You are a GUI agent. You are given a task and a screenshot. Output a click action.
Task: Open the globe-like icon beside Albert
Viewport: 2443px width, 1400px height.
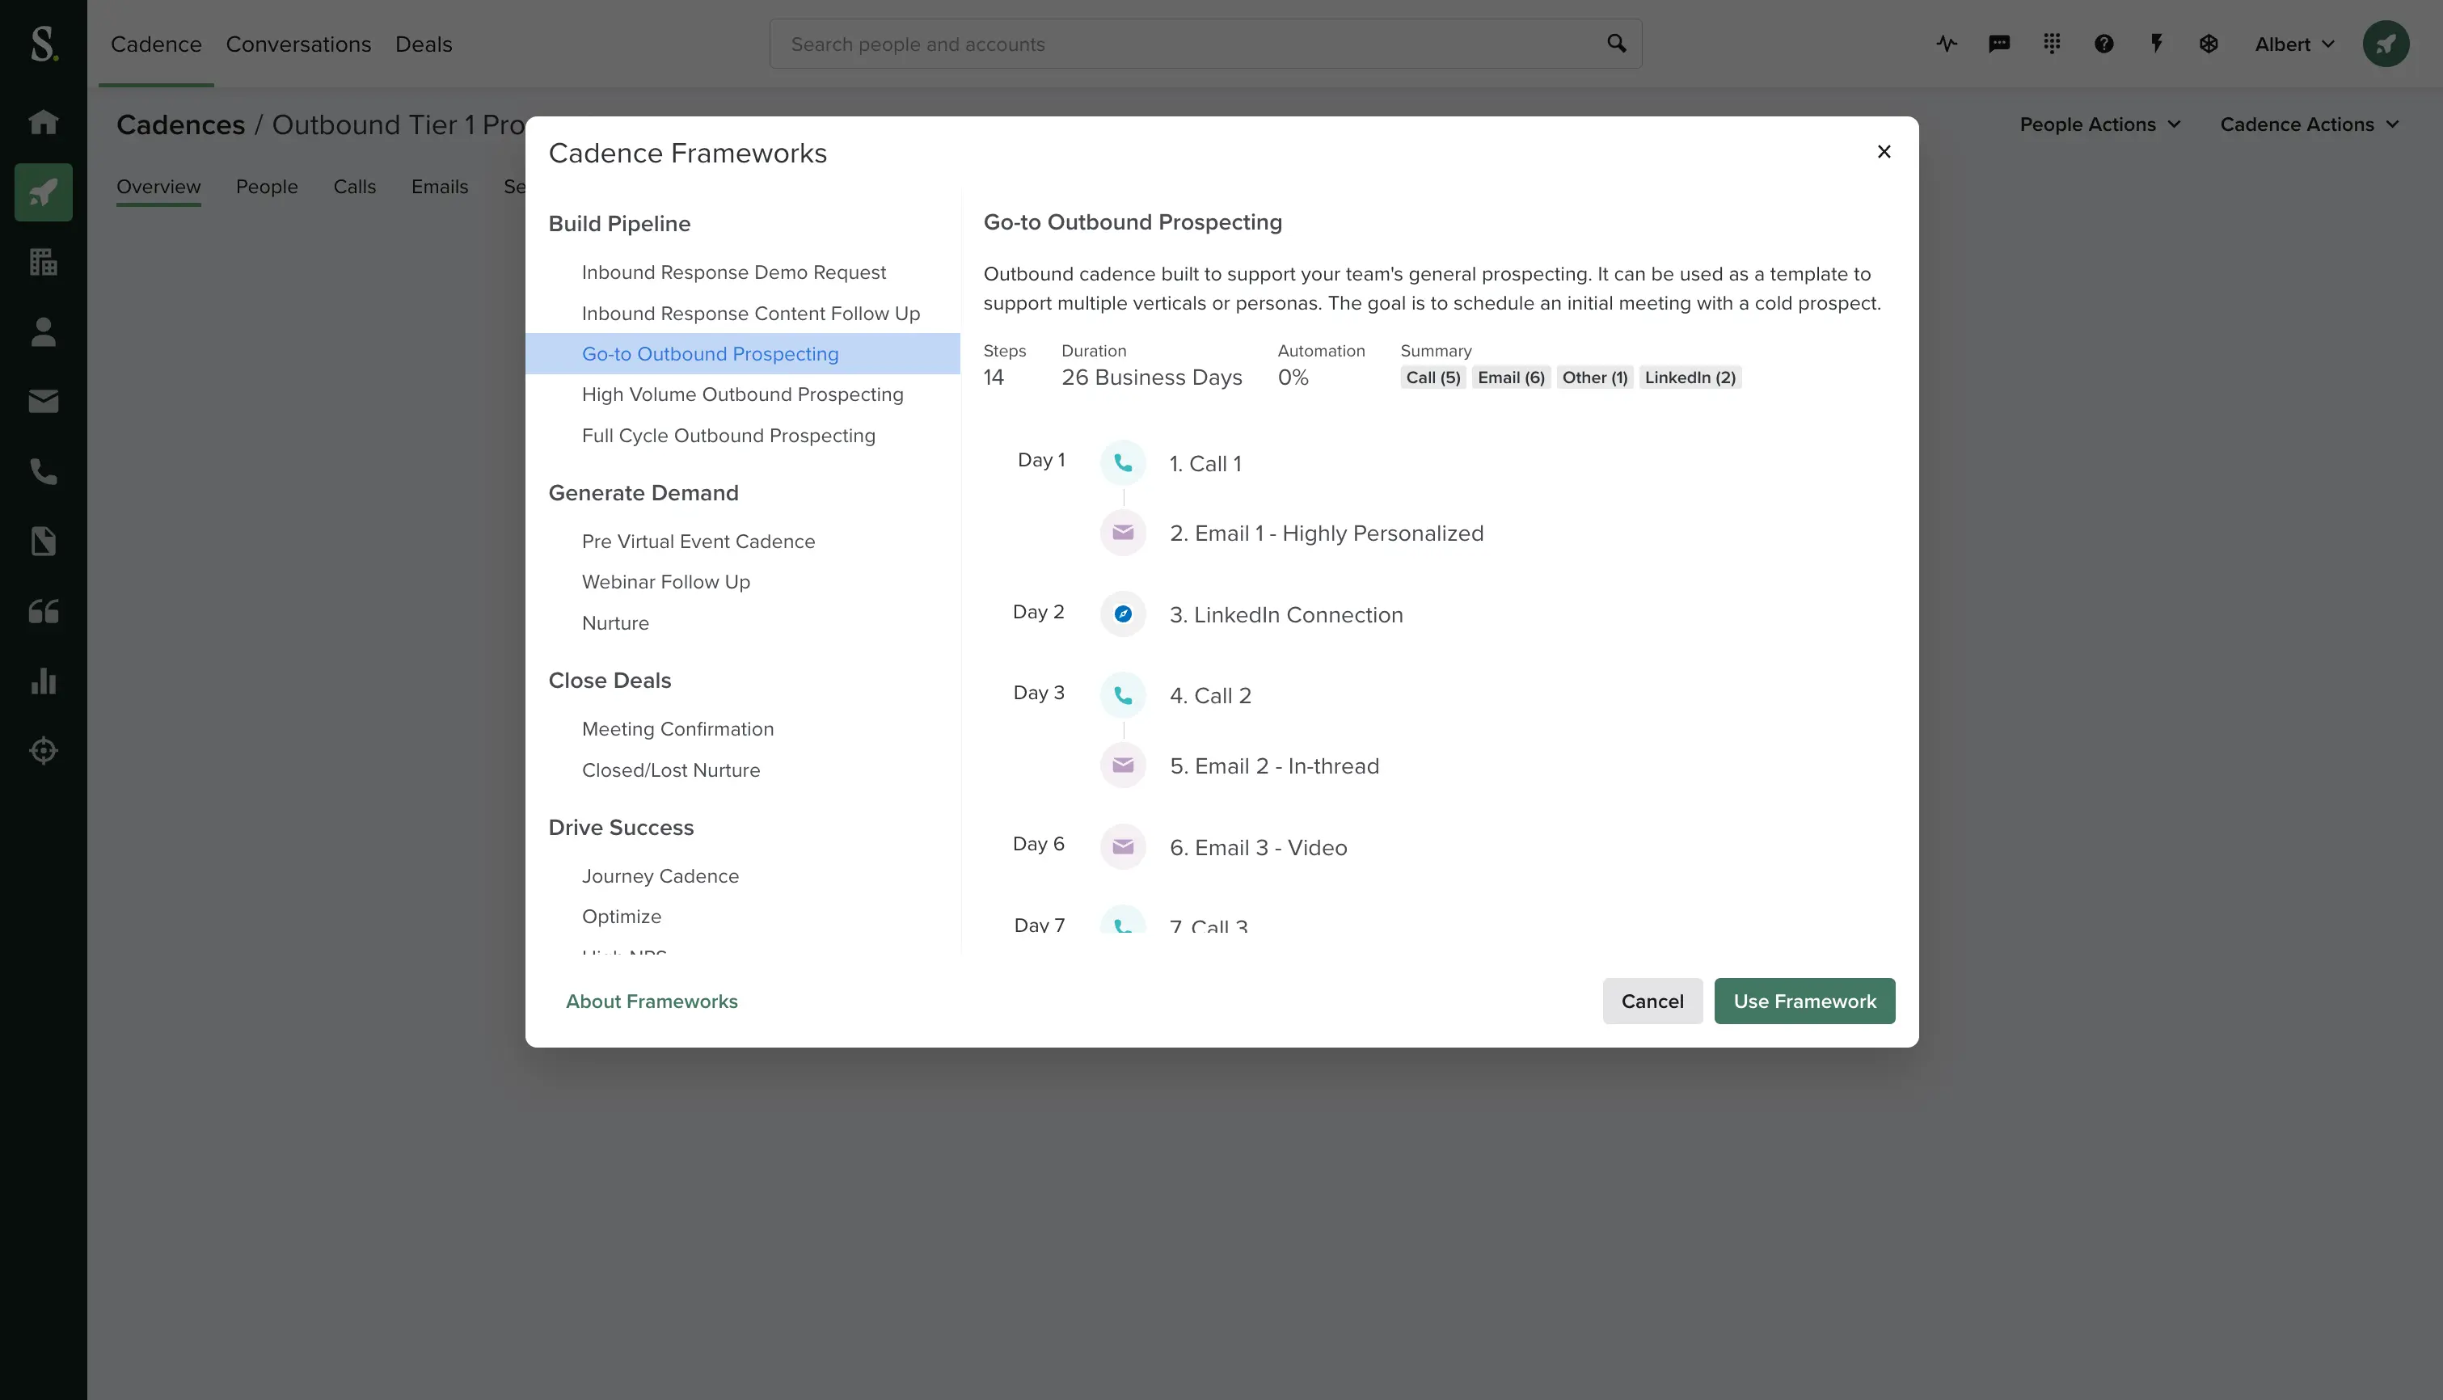(2209, 44)
